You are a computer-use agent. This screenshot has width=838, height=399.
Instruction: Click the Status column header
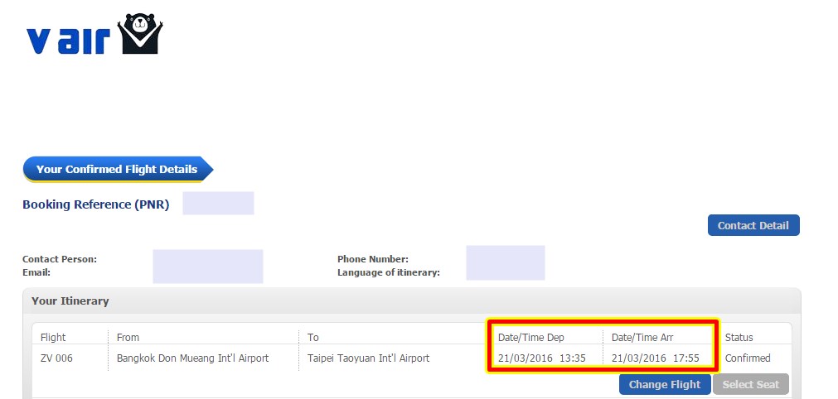pyautogui.click(x=739, y=337)
